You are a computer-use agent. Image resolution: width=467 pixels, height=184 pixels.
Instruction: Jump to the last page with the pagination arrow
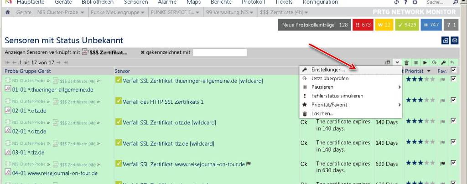66,62
